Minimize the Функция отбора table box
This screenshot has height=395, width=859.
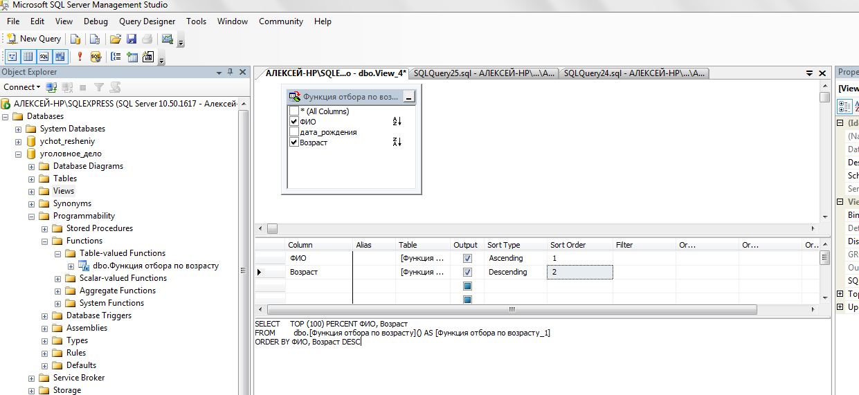tap(409, 98)
